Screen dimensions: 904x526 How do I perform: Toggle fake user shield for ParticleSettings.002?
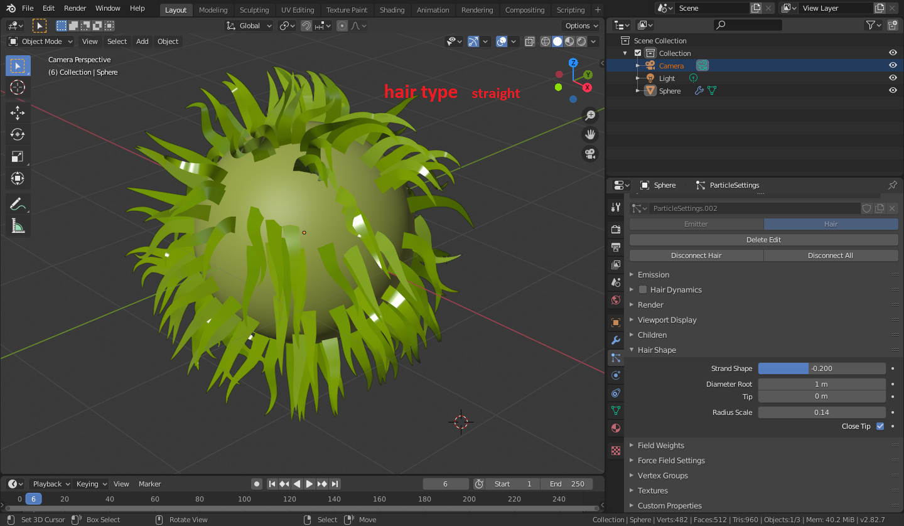click(x=866, y=208)
